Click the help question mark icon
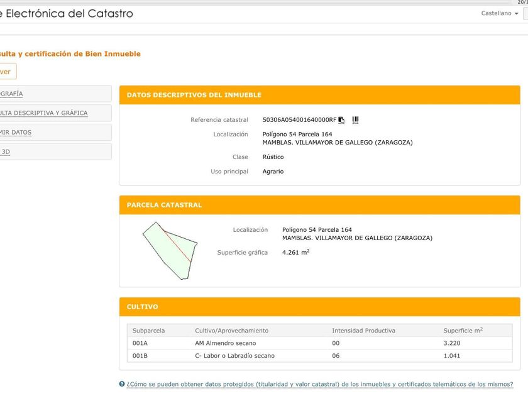The image size is (528, 396). point(122,384)
